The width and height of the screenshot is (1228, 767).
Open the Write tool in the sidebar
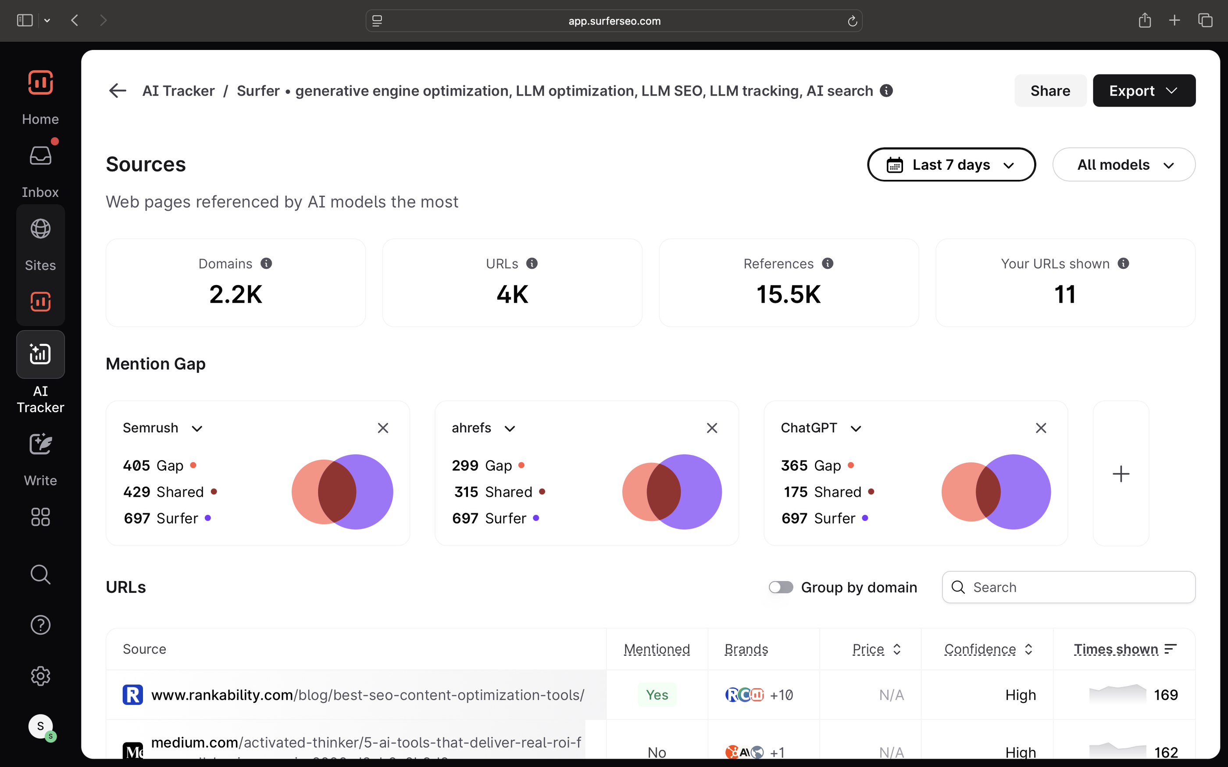click(40, 444)
